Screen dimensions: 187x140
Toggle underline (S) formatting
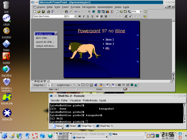coord(88,16)
